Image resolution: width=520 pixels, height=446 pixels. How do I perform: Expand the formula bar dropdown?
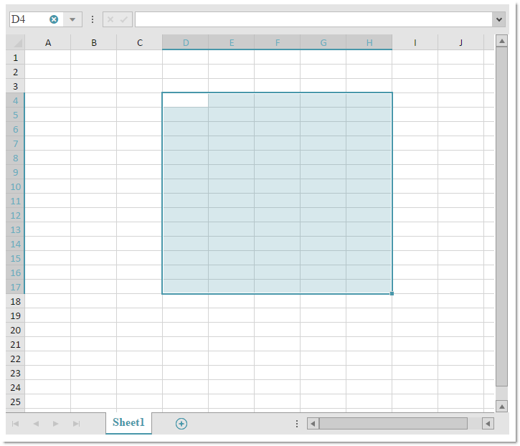pyautogui.click(x=498, y=19)
